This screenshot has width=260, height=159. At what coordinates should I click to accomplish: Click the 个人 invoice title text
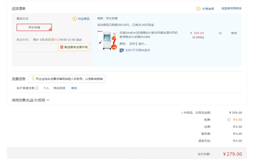pyautogui.click(x=46, y=88)
